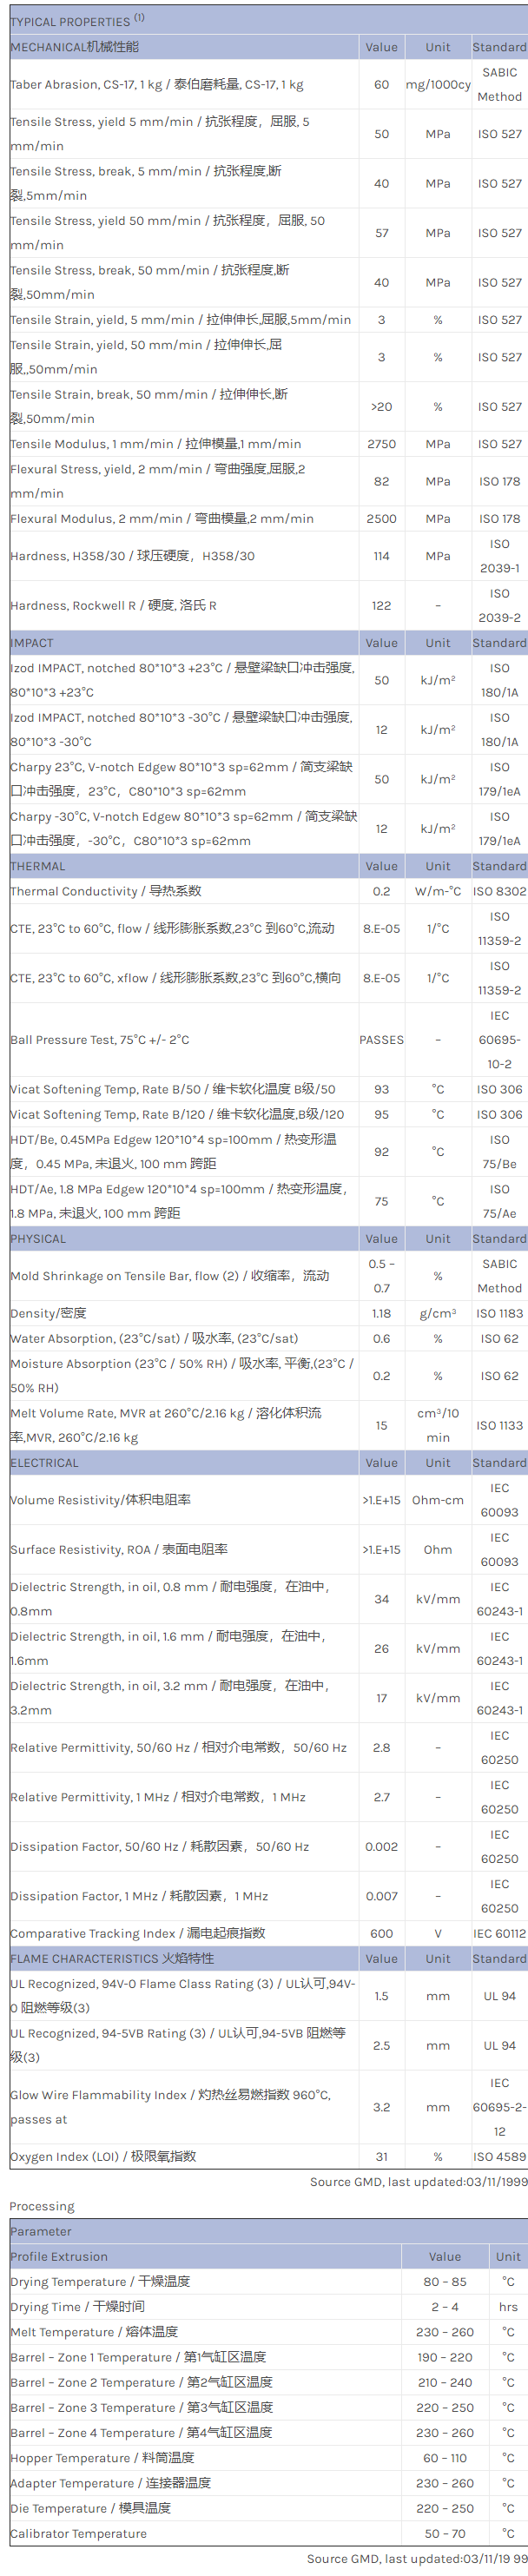
Task: Select the IMPACT section header
Action: click(32, 643)
